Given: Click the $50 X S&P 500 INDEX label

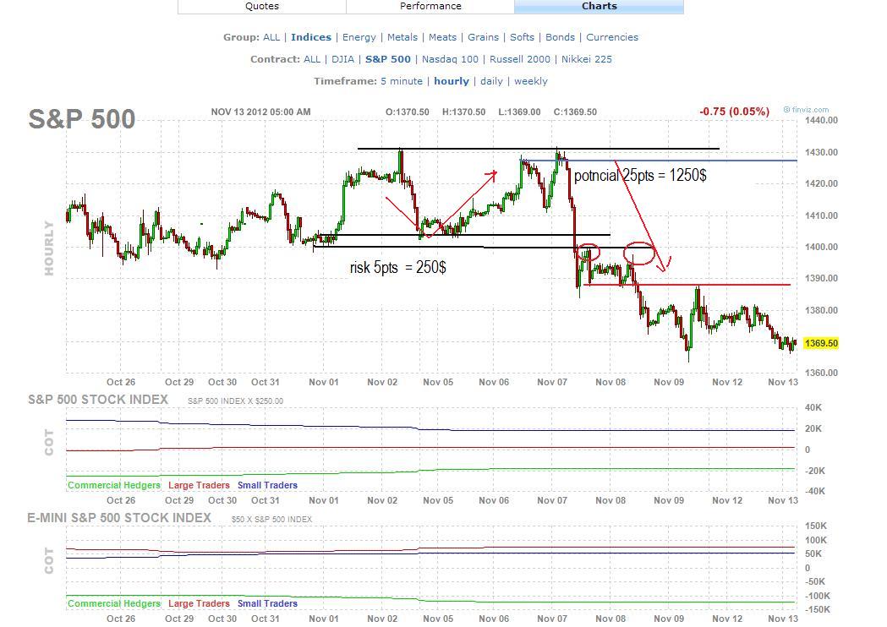Looking at the screenshot, I should (271, 519).
